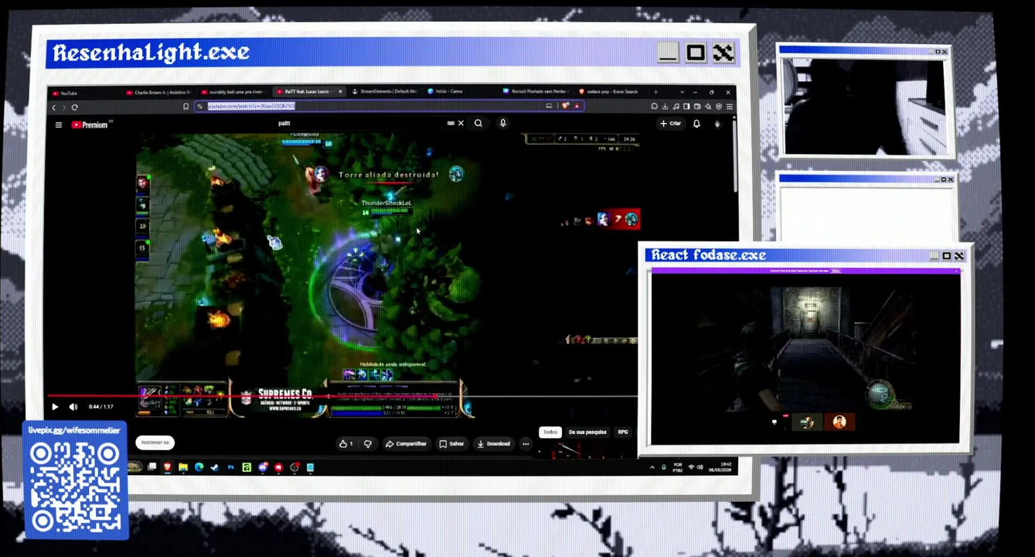Open the Brave Shields lion icon
Screen dimensions: 1035x557
565,106
